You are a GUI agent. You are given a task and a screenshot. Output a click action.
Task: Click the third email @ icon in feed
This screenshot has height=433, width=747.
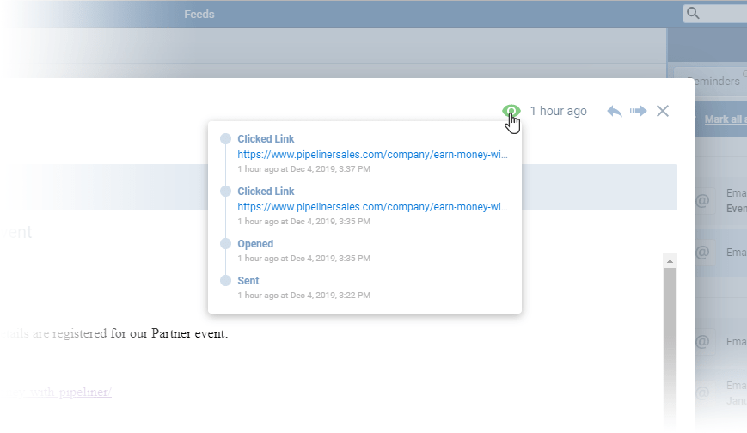tap(702, 341)
